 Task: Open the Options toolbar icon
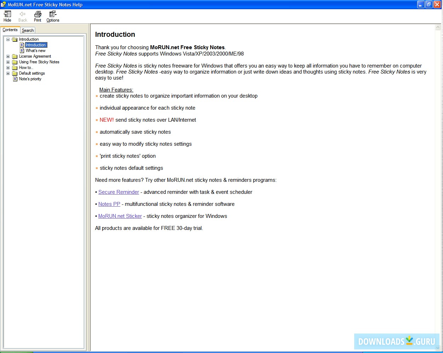(52, 15)
